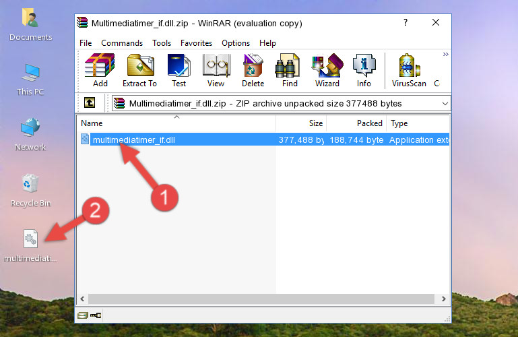Click the 188,744 packed size cell
The image size is (518, 337).
(x=356, y=140)
